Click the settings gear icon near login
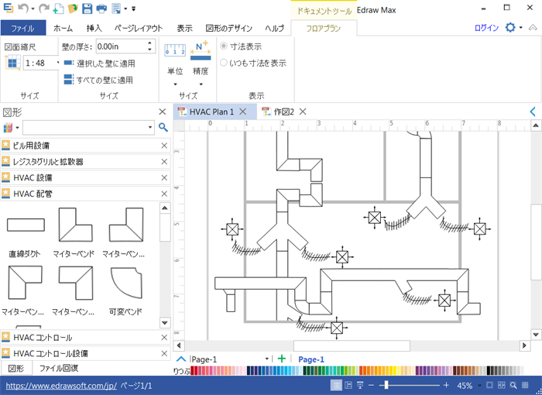This screenshot has width=542, height=395. pyautogui.click(x=511, y=27)
